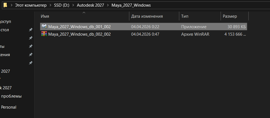This screenshot has width=270, height=118.
Task: Open the chevron dropdown after "Autodesk 2027"
Action: pos(108,5)
